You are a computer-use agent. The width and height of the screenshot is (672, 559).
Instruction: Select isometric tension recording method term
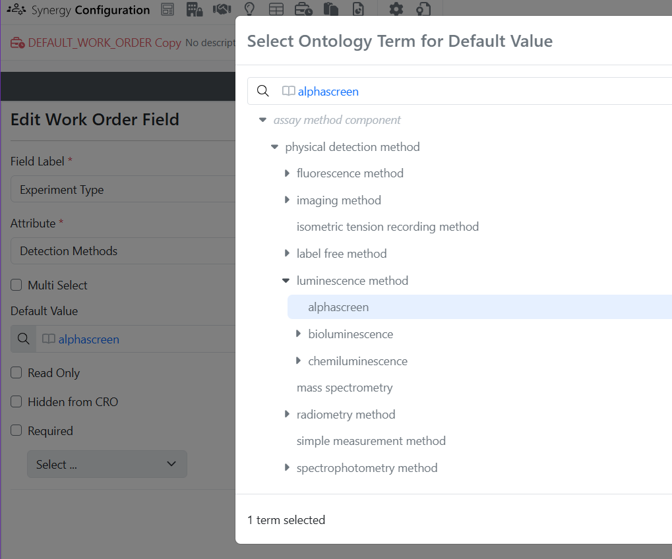(387, 227)
